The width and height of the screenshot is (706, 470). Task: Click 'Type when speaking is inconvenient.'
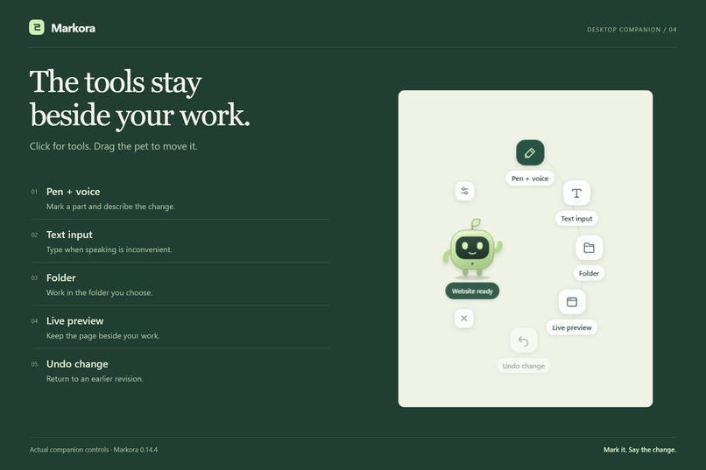tap(109, 249)
